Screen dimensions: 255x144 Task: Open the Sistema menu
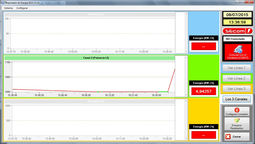pyautogui.click(x=8, y=8)
